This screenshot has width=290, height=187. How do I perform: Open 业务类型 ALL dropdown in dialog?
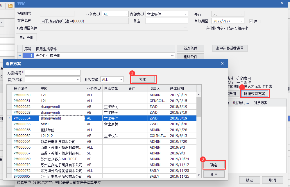coord(121,79)
